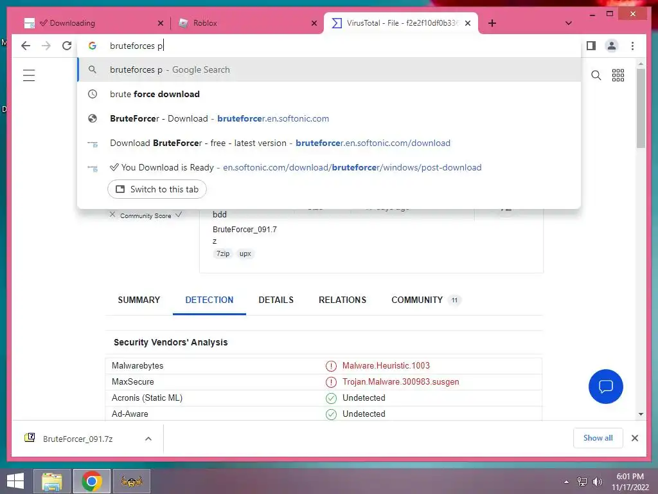This screenshot has height=494, width=658.
Task: Click the page vertical scrollbar thumb
Action: [641, 108]
